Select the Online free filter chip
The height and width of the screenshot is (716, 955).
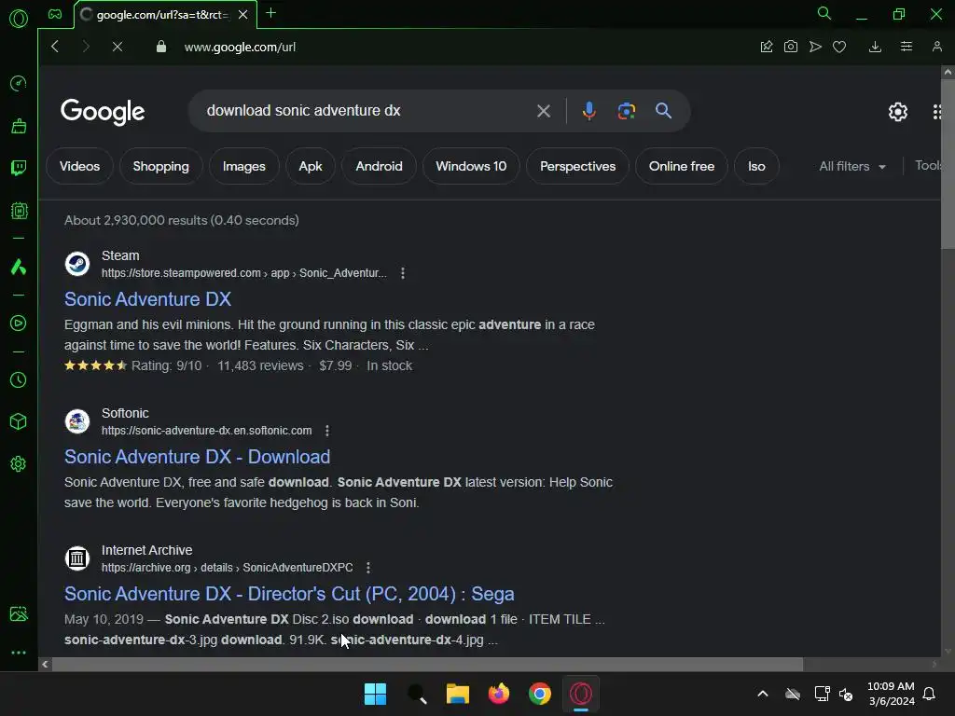point(682,166)
